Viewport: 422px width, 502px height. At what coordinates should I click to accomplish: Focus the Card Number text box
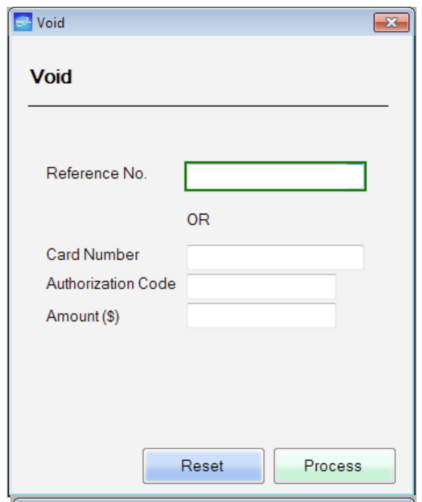(x=275, y=257)
